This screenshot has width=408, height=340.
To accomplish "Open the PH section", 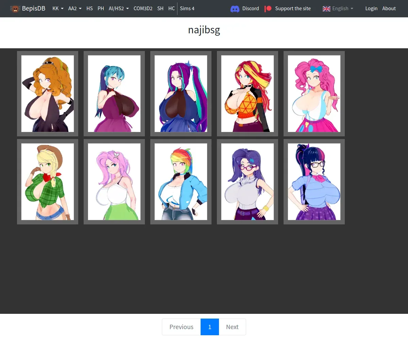I will [101, 8].
